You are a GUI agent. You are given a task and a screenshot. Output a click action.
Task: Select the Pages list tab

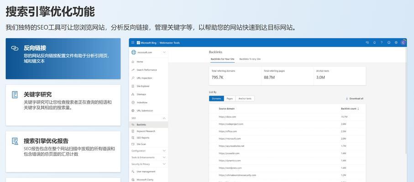click(x=230, y=98)
